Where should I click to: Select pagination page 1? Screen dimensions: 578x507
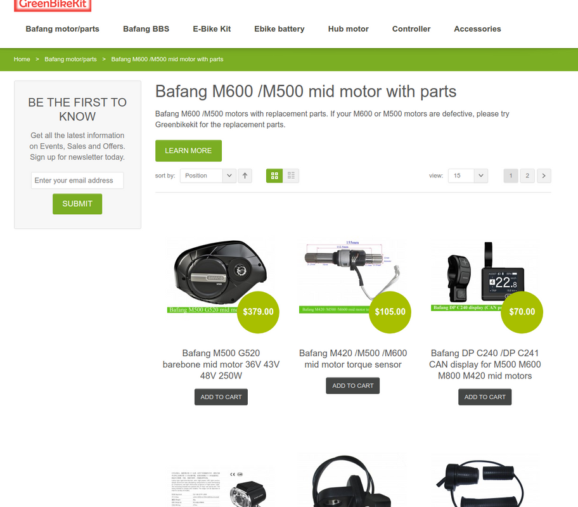[511, 176]
